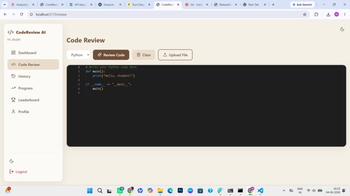Viewport: 350px width, 196px height.
Task: Open the Chrome three-dot menu
Action: 345,14
